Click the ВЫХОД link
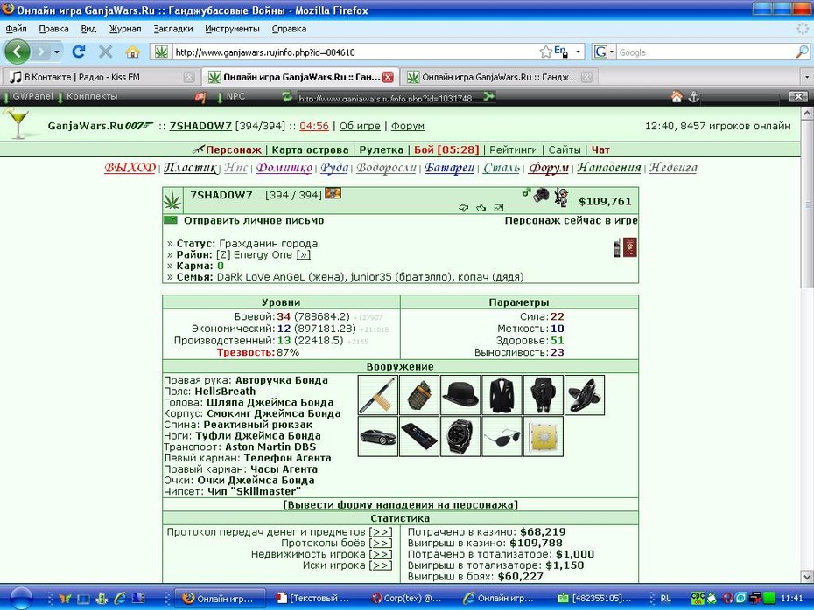Viewport: 814px width, 610px height. tap(130, 168)
